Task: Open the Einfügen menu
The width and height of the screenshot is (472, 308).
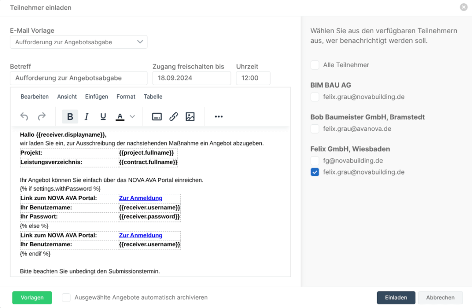Action: pyautogui.click(x=96, y=97)
